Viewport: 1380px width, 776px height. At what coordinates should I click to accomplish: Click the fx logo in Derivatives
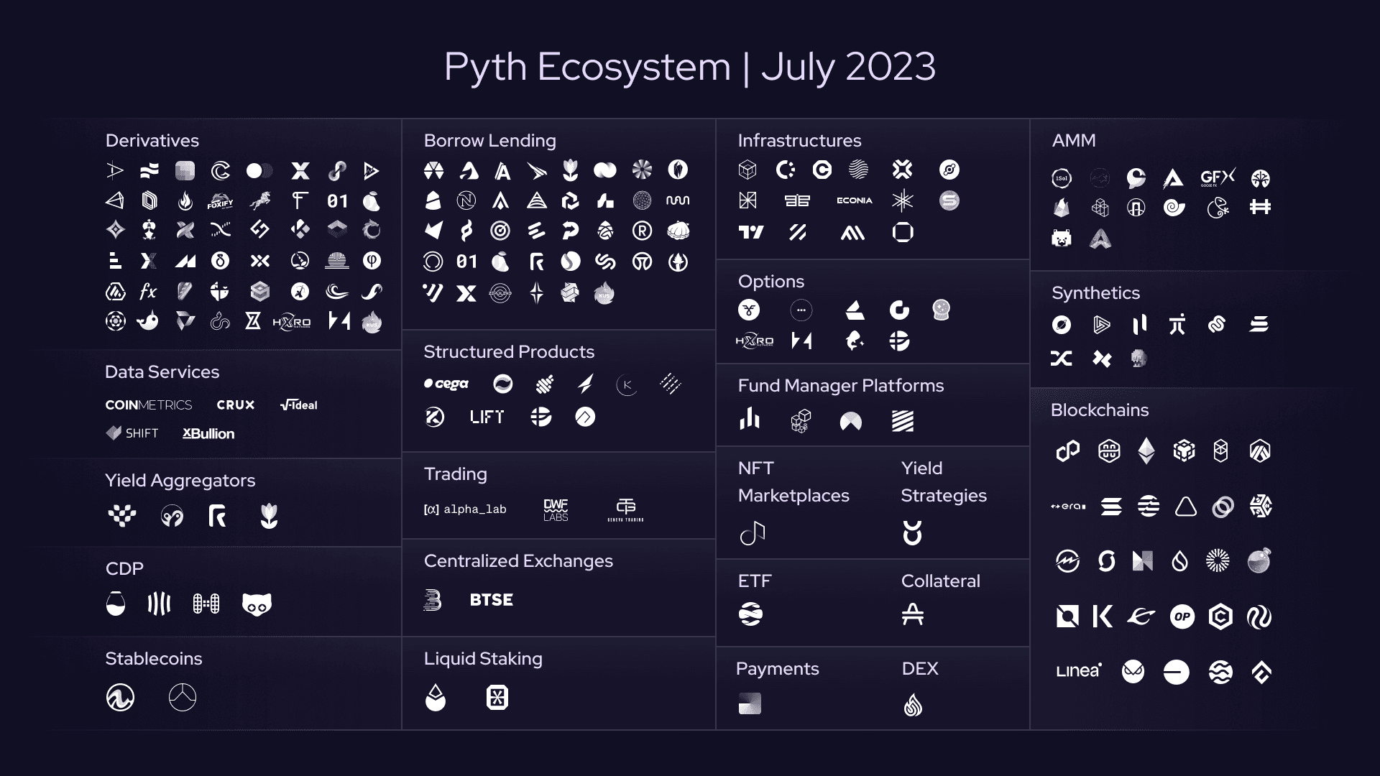click(148, 291)
